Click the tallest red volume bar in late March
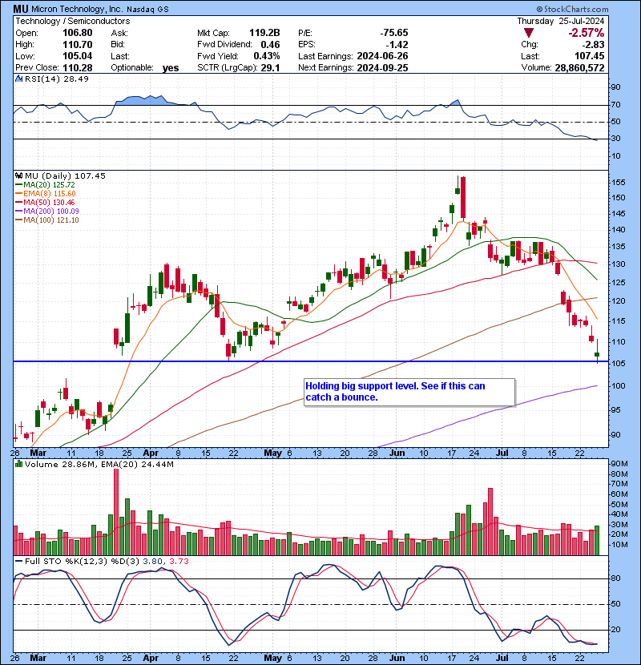Image resolution: width=641 pixels, height=665 pixels. point(116,512)
